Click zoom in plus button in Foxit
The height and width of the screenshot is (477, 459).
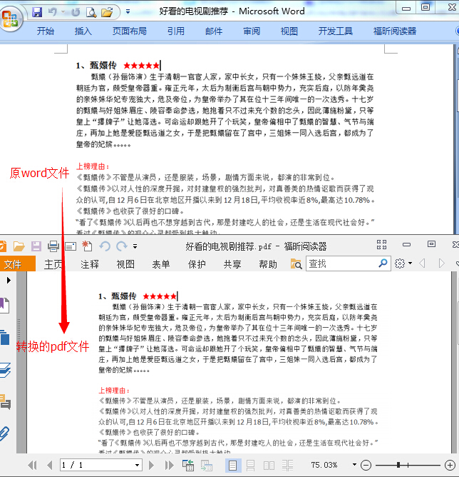[450, 465]
